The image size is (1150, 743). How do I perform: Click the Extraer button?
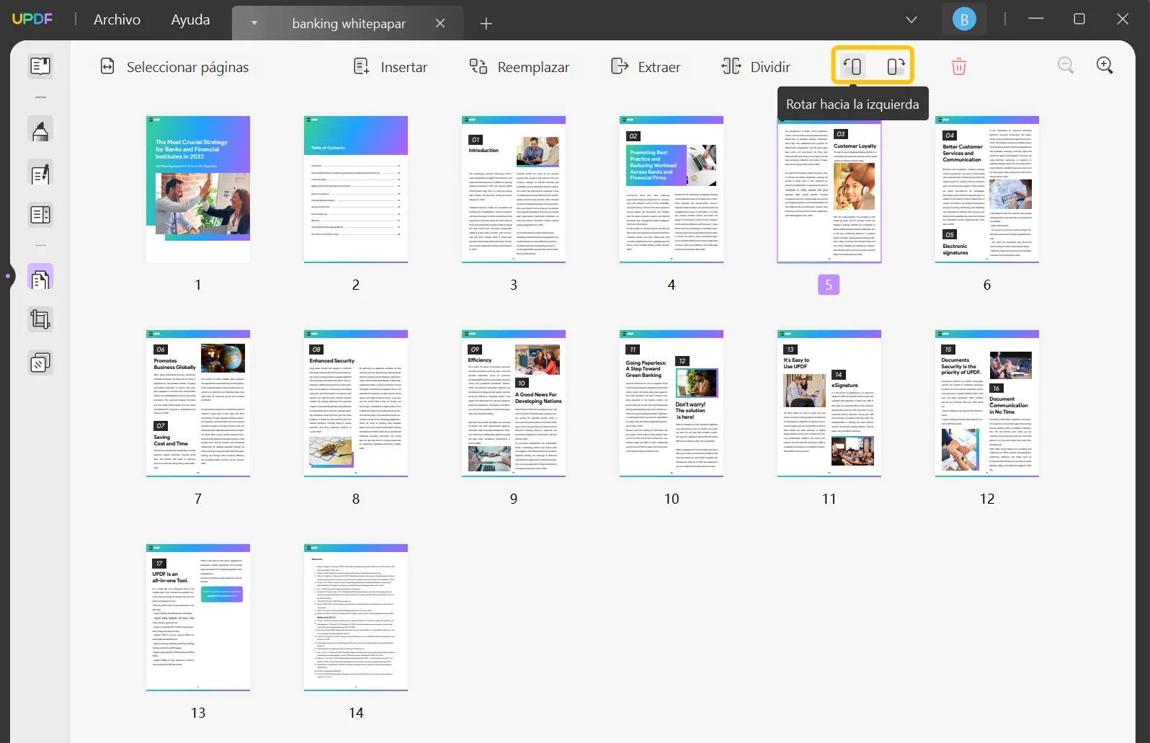[646, 67]
